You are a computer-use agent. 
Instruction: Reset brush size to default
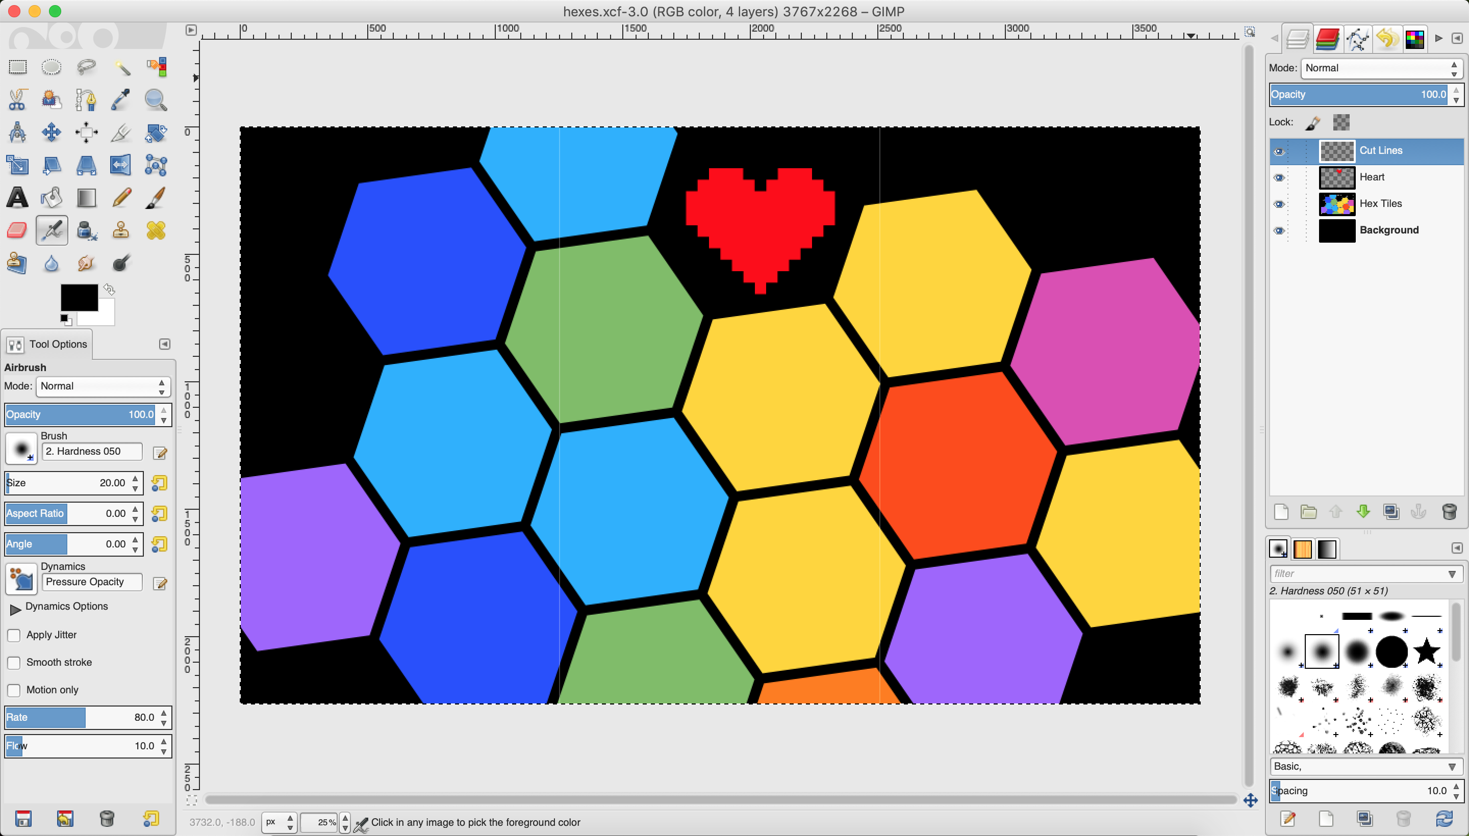159,483
